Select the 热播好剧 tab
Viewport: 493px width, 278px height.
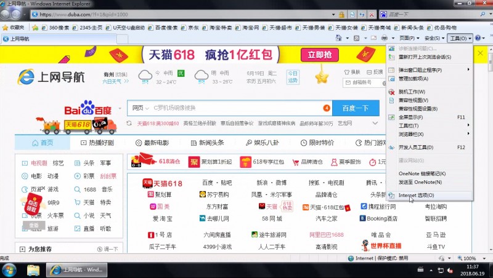pos(97,143)
